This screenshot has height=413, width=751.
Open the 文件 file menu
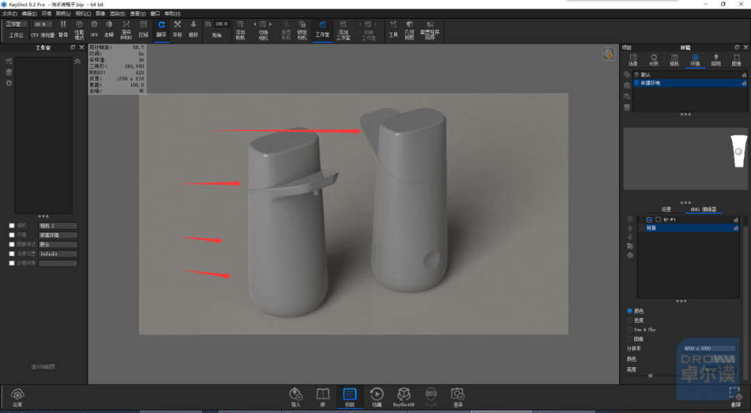(x=10, y=14)
